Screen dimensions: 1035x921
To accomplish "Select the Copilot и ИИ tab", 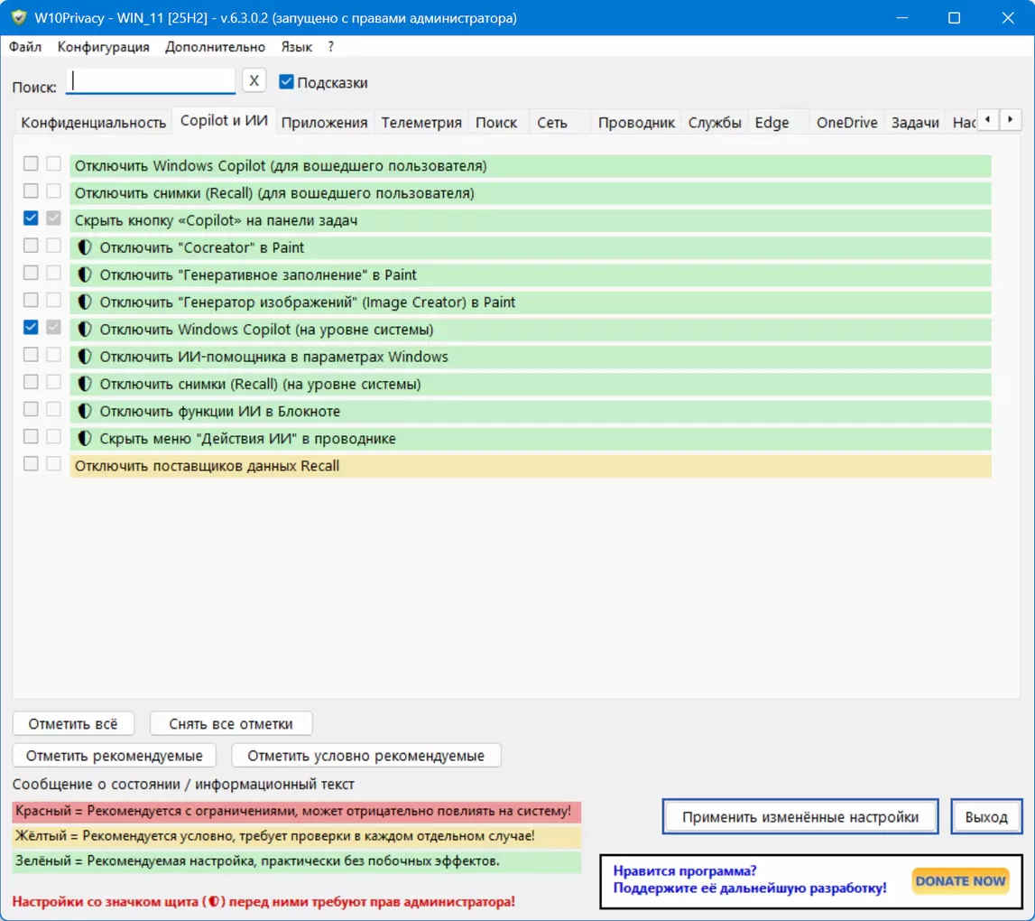I will pos(224,120).
